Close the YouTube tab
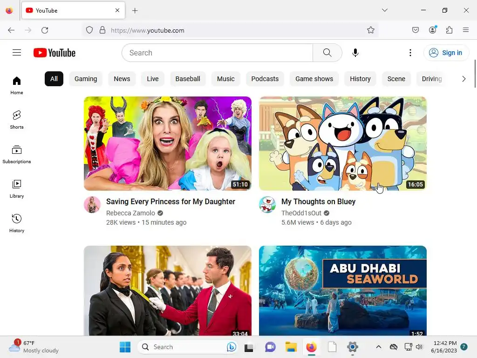477x358 pixels. coord(117,10)
